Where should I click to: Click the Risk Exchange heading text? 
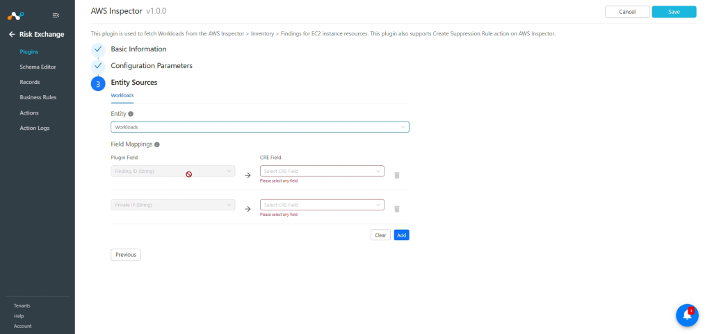click(42, 35)
